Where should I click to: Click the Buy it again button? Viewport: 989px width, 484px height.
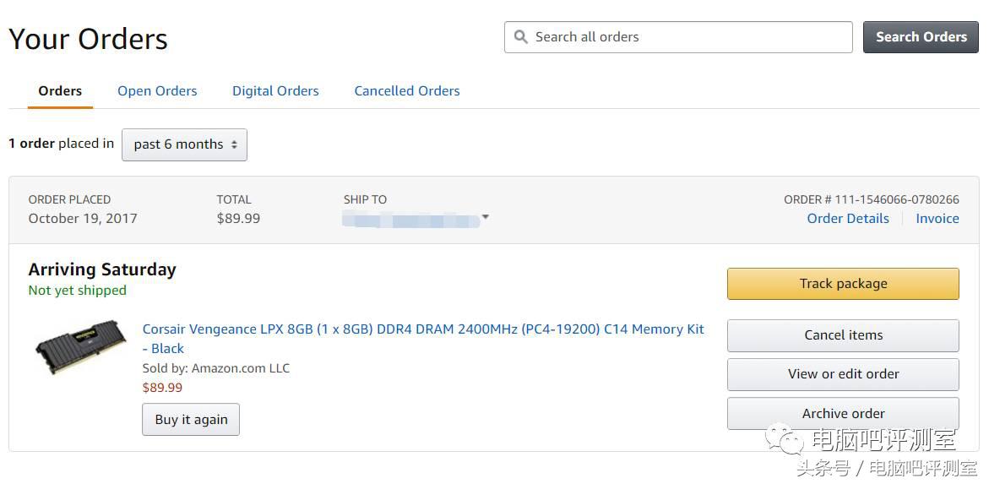pyautogui.click(x=191, y=420)
